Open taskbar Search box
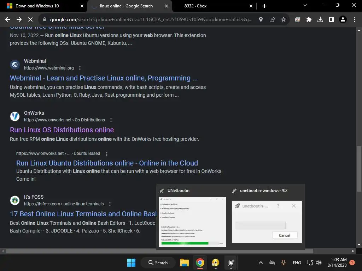This screenshot has width=362, height=271. pos(158,263)
